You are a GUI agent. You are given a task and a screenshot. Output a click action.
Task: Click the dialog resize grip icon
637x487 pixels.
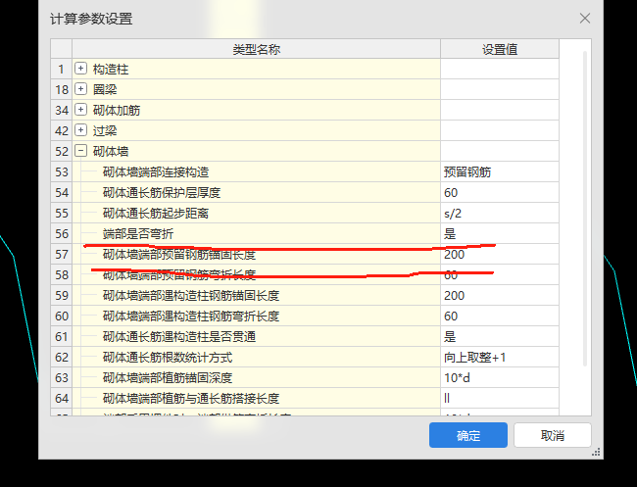coord(596,452)
